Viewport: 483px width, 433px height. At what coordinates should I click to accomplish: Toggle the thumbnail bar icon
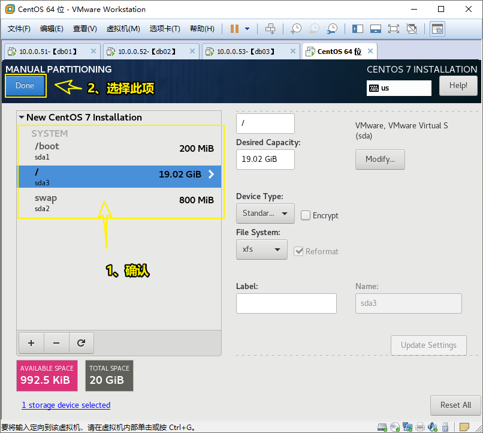click(376, 29)
